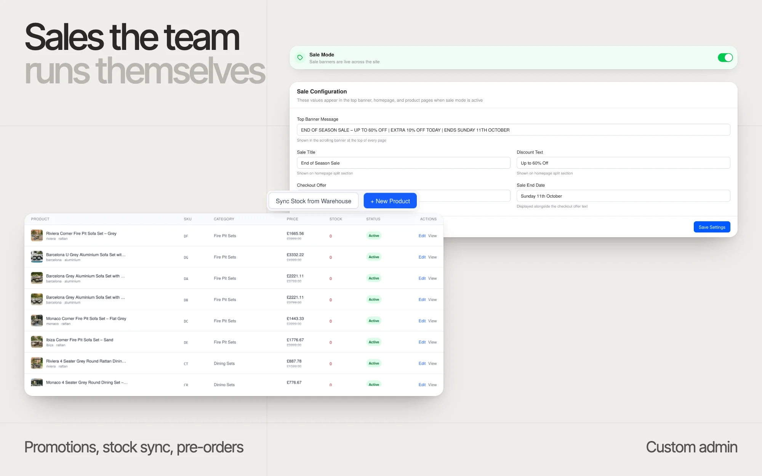
Task: Edit the Sale End Date field
Action: click(623, 196)
